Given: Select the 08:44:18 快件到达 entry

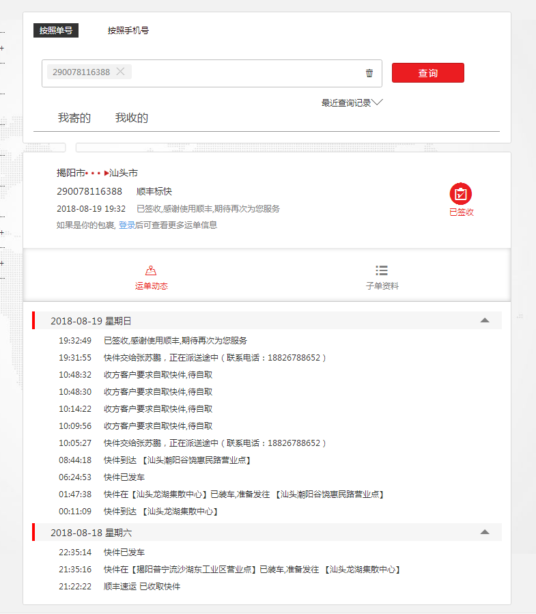Looking at the screenshot, I should 155,460.
